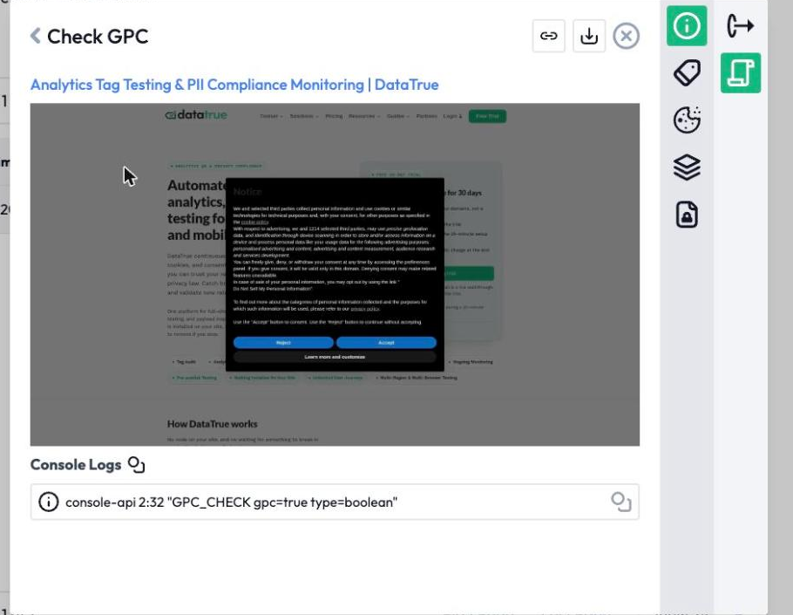Click the How DataTrue works heading in screenshot
Image resolution: width=793 pixels, height=615 pixels.
coord(212,424)
